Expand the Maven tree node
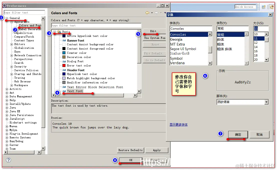The height and width of the screenshot is (170, 277). [7, 126]
